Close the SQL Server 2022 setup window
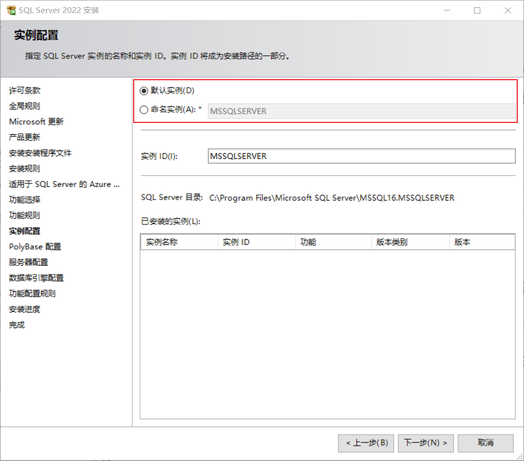This screenshot has height=461, width=524. (508, 10)
